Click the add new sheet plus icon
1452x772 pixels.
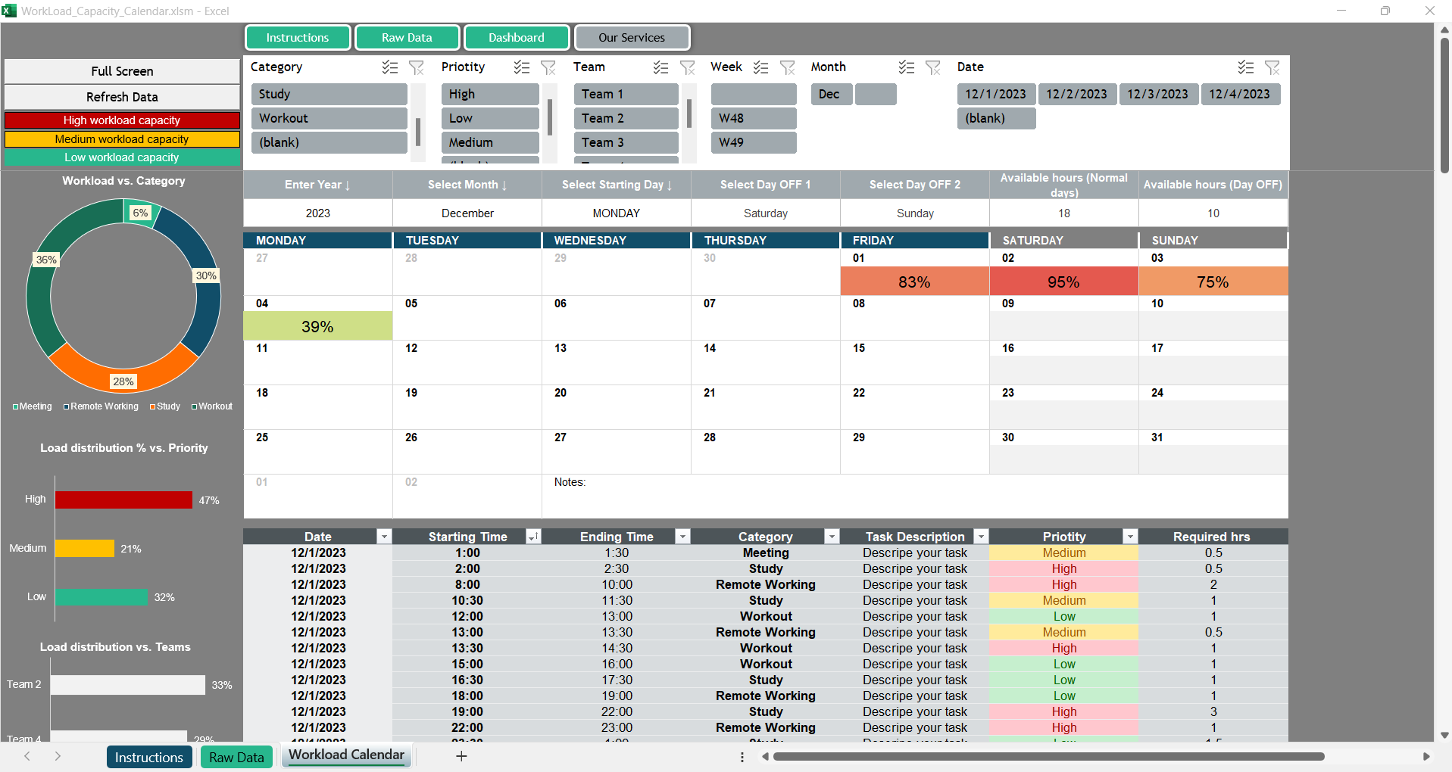(461, 756)
